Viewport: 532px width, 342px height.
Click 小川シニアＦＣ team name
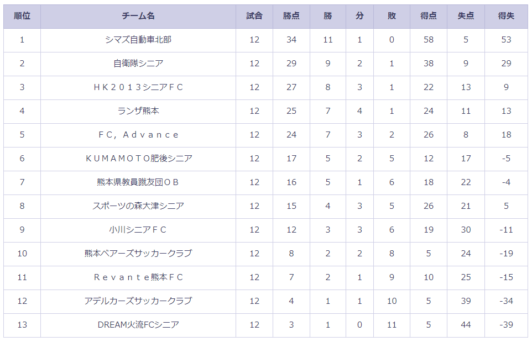coord(138,230)
